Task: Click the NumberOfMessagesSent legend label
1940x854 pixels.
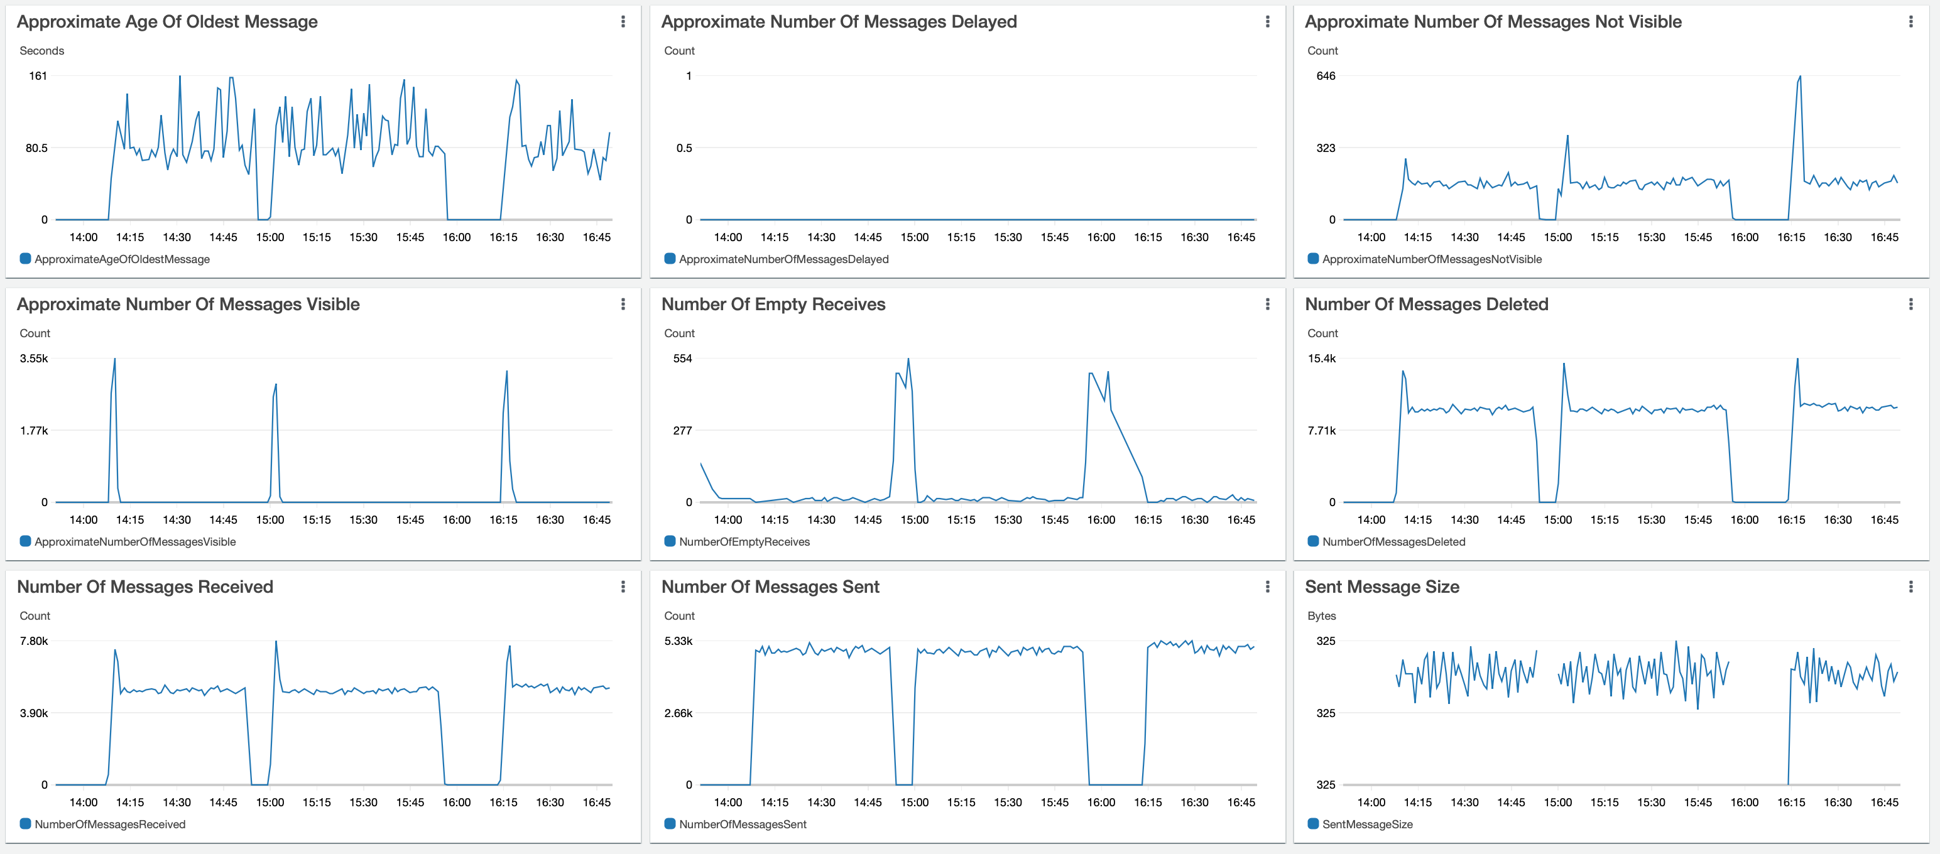Action: point(742,824)
